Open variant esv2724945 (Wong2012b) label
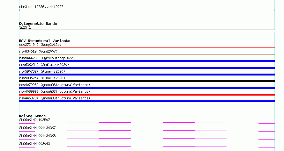This screenshot has width=284, height=151. (40, 45)
